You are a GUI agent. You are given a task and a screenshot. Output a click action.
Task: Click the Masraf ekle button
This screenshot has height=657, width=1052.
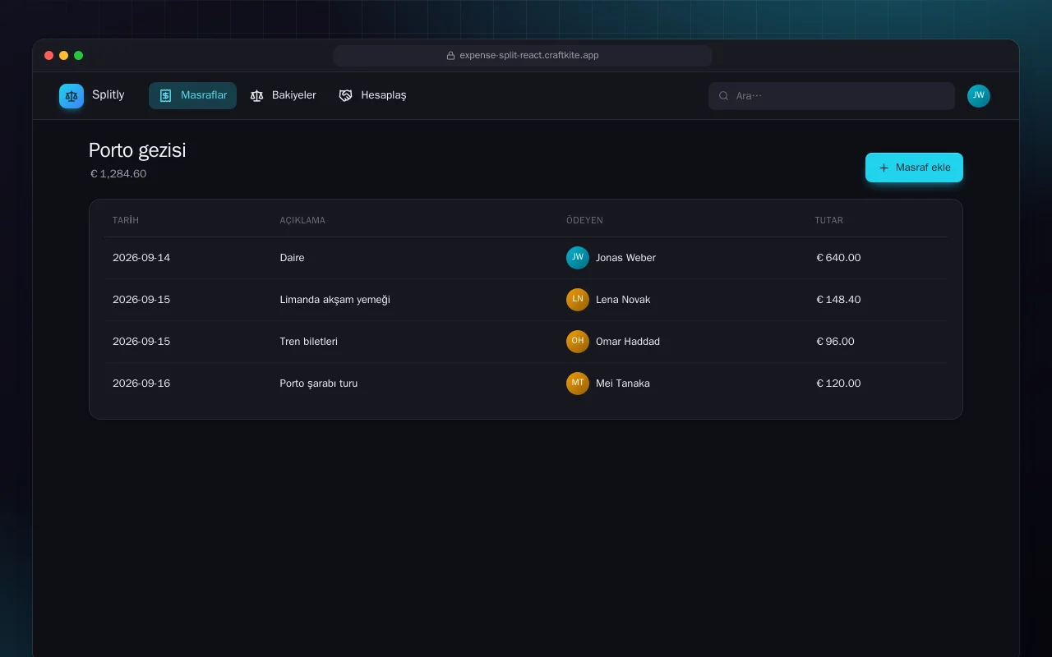(x=914, y=168)
